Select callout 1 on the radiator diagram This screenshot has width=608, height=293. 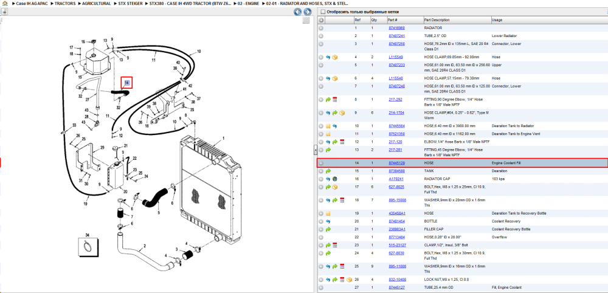[x=224, y=139]
